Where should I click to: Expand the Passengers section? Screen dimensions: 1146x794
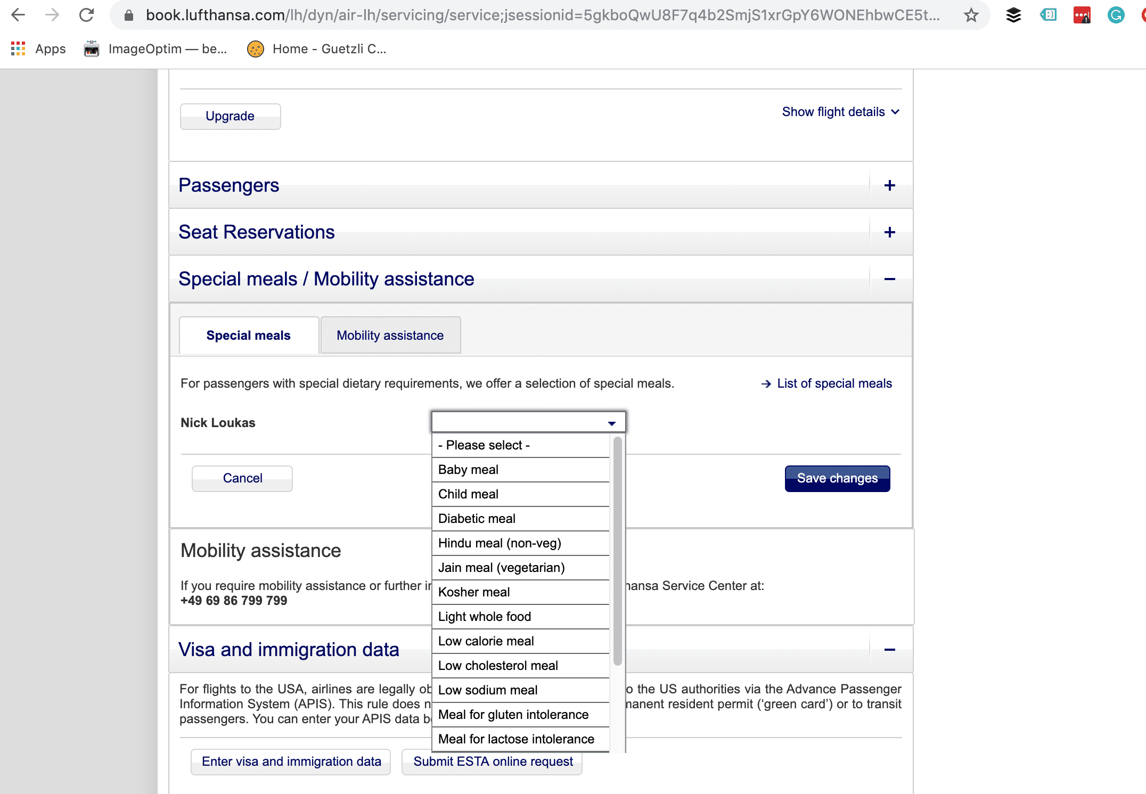tap(889, 185)
